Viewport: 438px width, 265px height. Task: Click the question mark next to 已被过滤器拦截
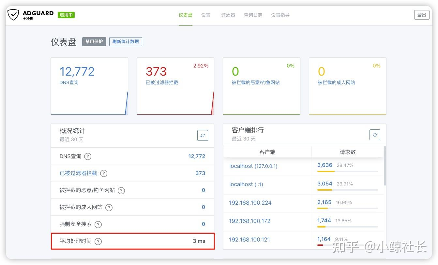[103, 173]
